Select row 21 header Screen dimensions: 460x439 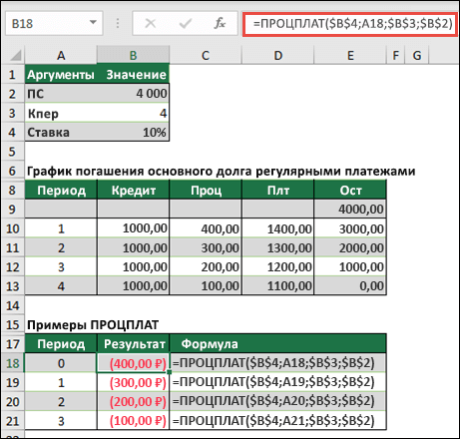[x=12, y=421]
